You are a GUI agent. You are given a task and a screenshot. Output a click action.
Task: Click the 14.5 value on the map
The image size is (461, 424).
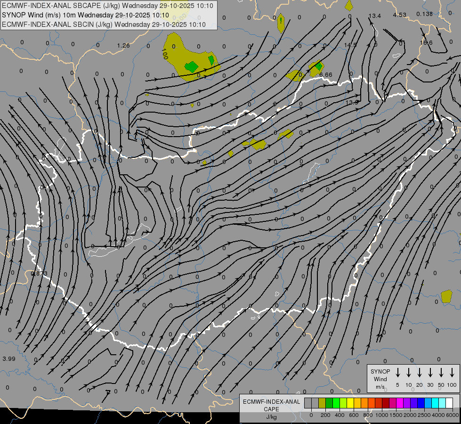350,45
